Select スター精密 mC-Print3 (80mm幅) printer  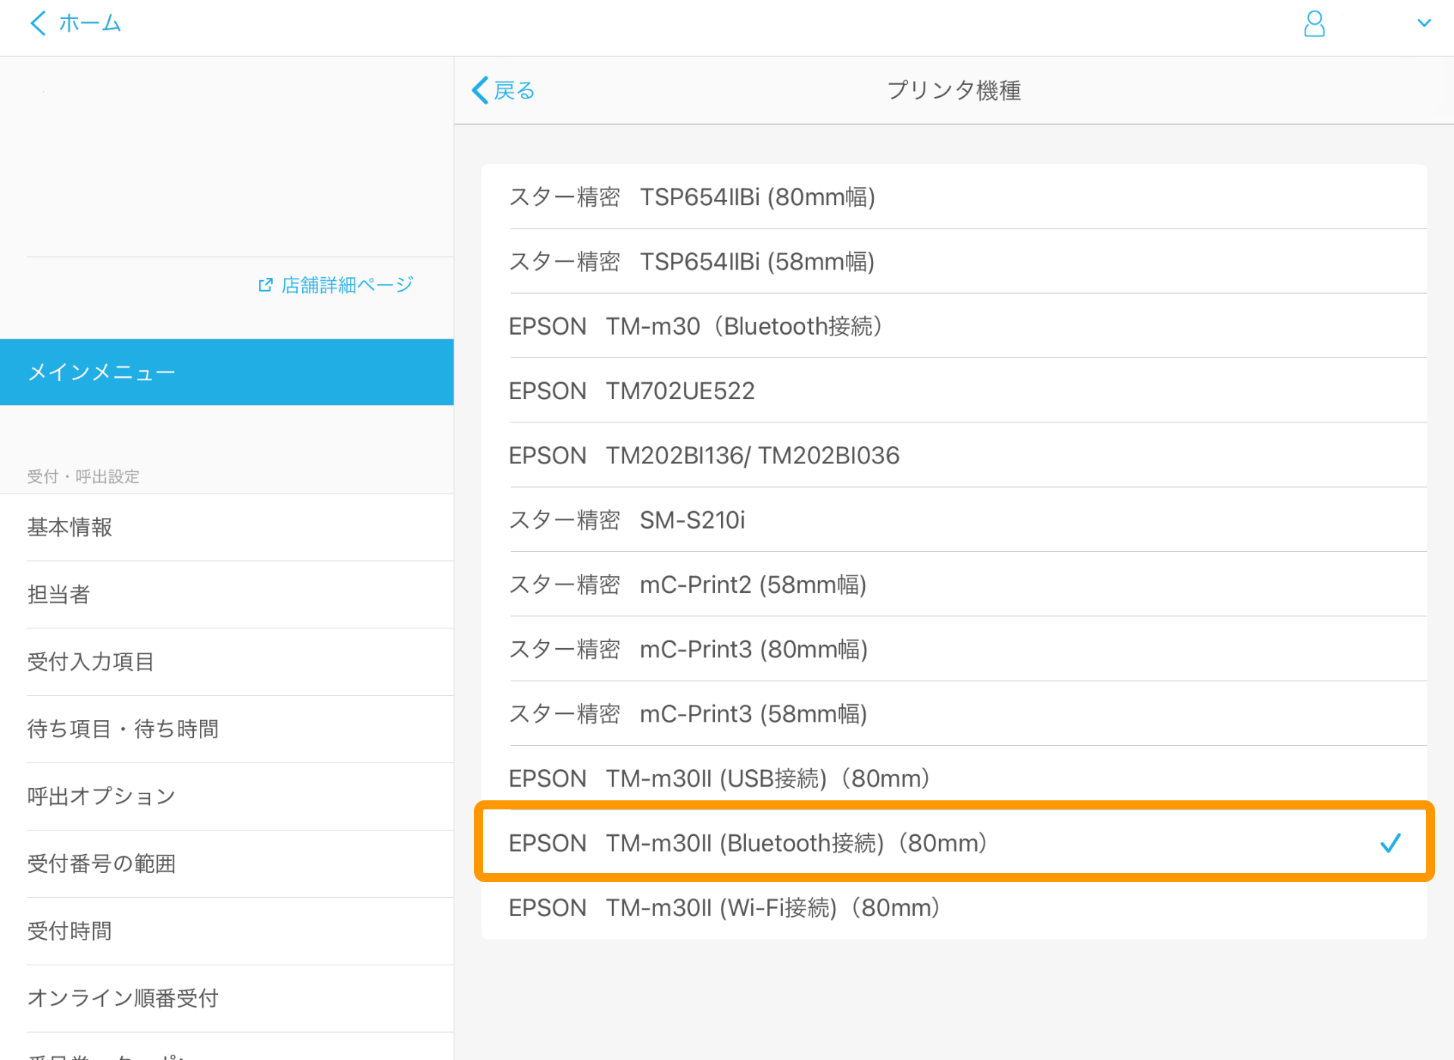954,649
